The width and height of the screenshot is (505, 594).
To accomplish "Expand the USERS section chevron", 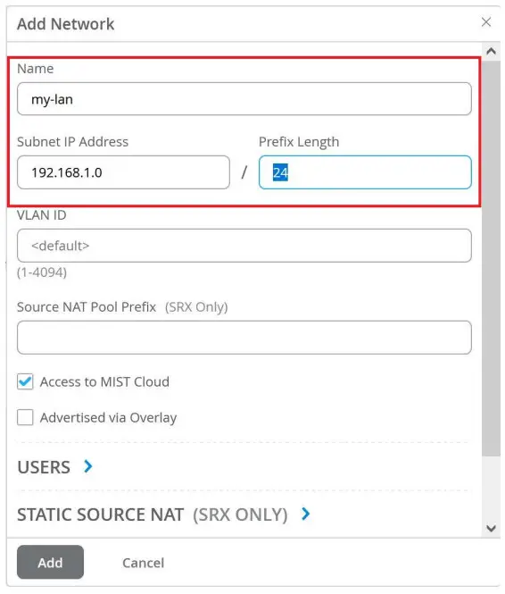I will click(87, 466).
